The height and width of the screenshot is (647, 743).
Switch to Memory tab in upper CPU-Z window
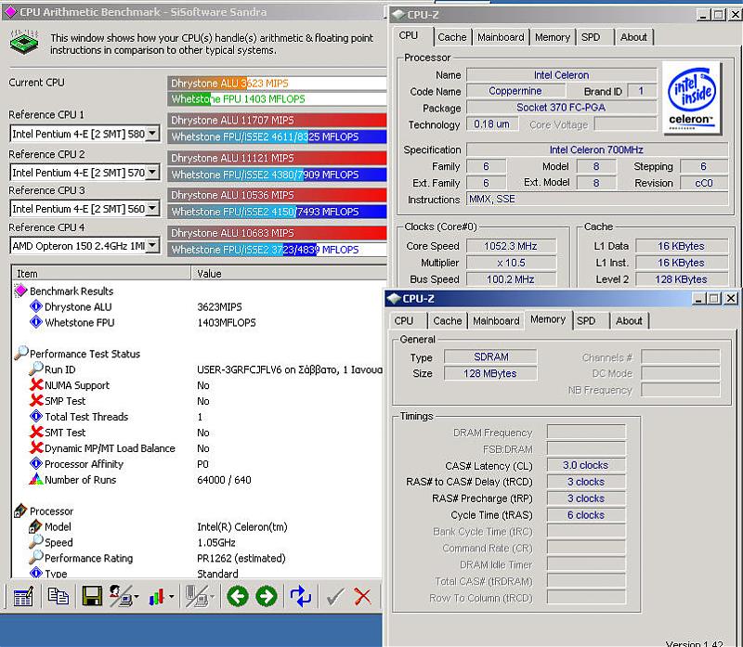pos(552,37)
